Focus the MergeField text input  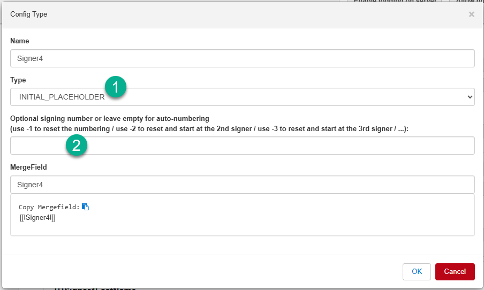(x=242, y=185)
